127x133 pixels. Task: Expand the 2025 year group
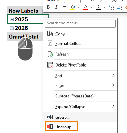12,19
